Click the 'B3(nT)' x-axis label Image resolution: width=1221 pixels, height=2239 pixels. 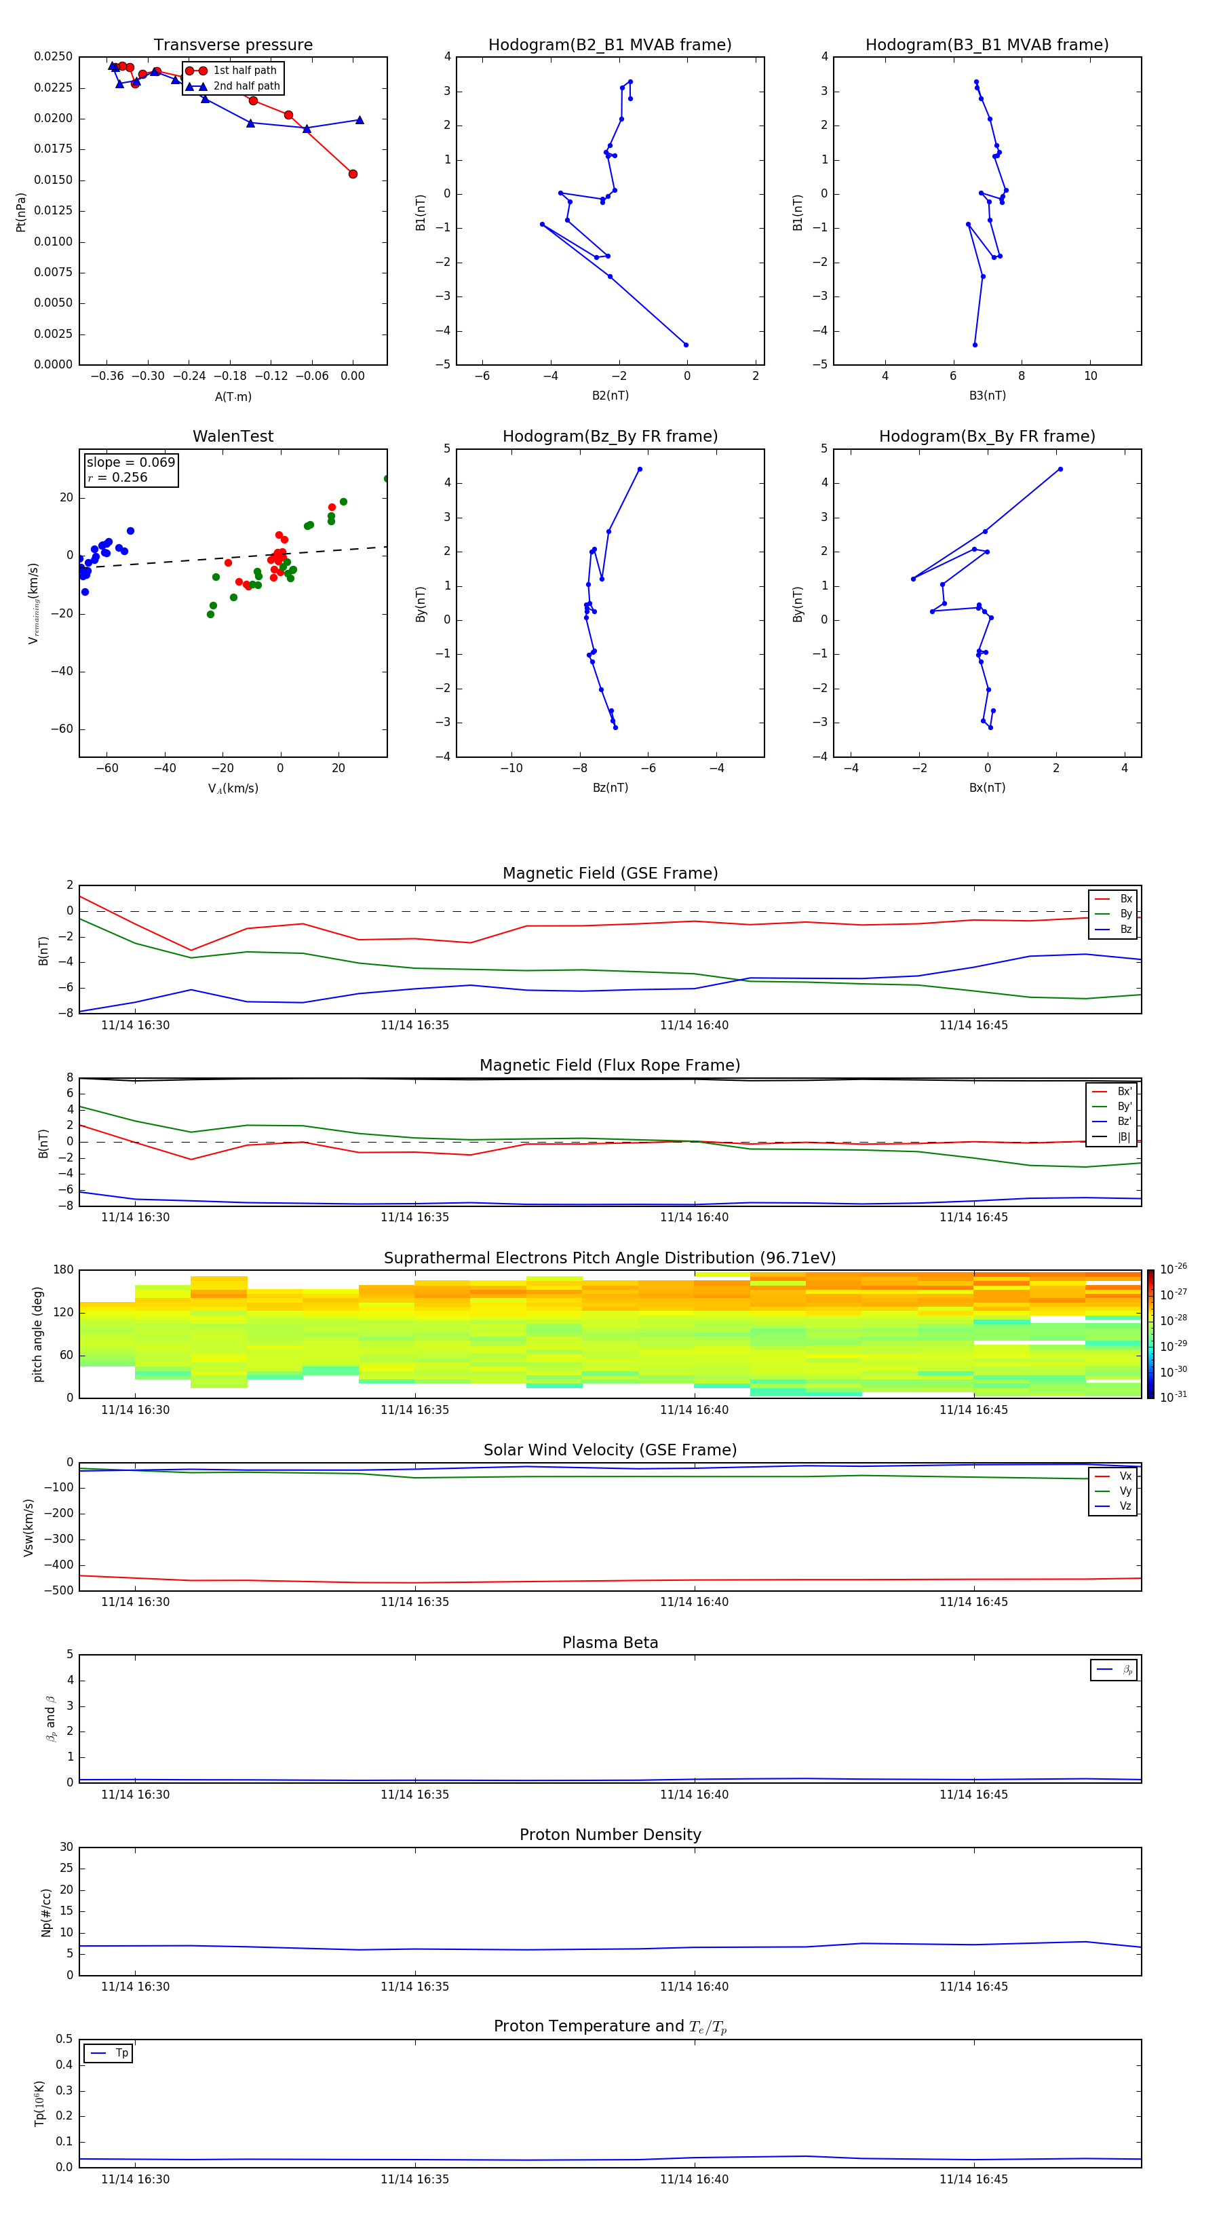987,396
